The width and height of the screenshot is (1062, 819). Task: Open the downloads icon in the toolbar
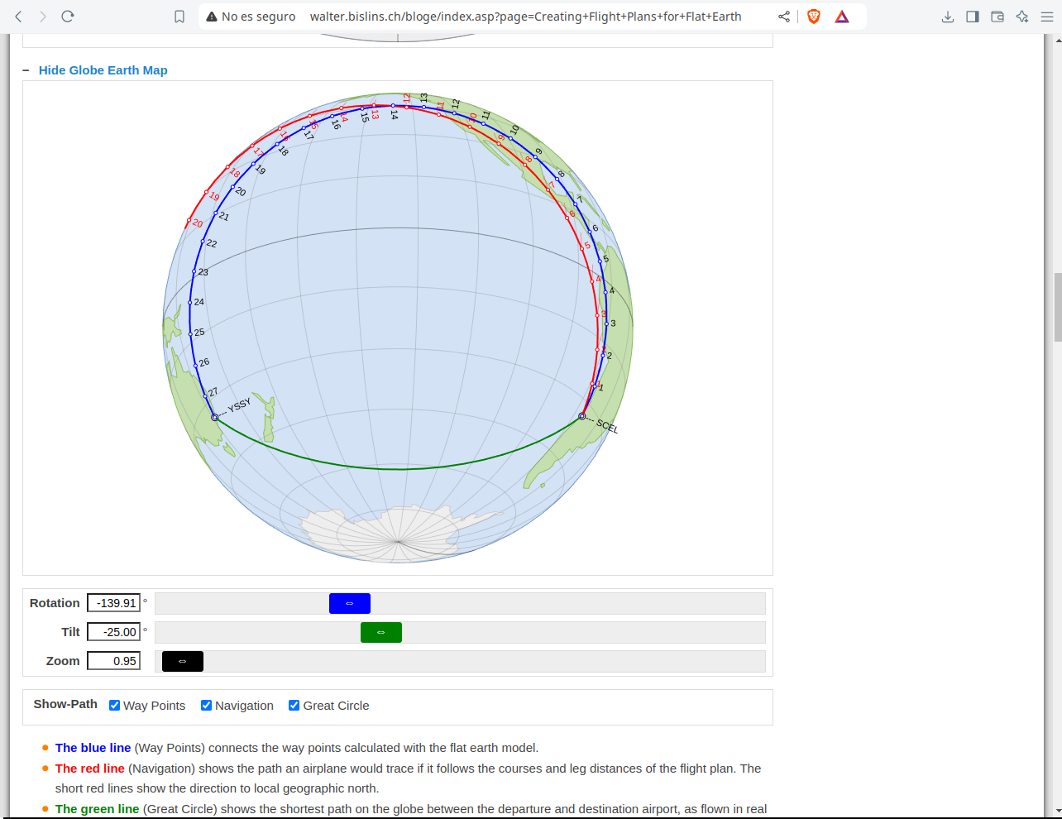[x=948, y=17]
